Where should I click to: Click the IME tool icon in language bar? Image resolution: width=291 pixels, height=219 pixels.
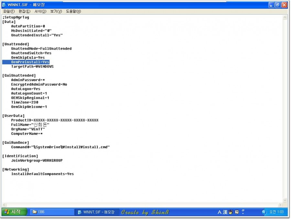click(231, 212)
